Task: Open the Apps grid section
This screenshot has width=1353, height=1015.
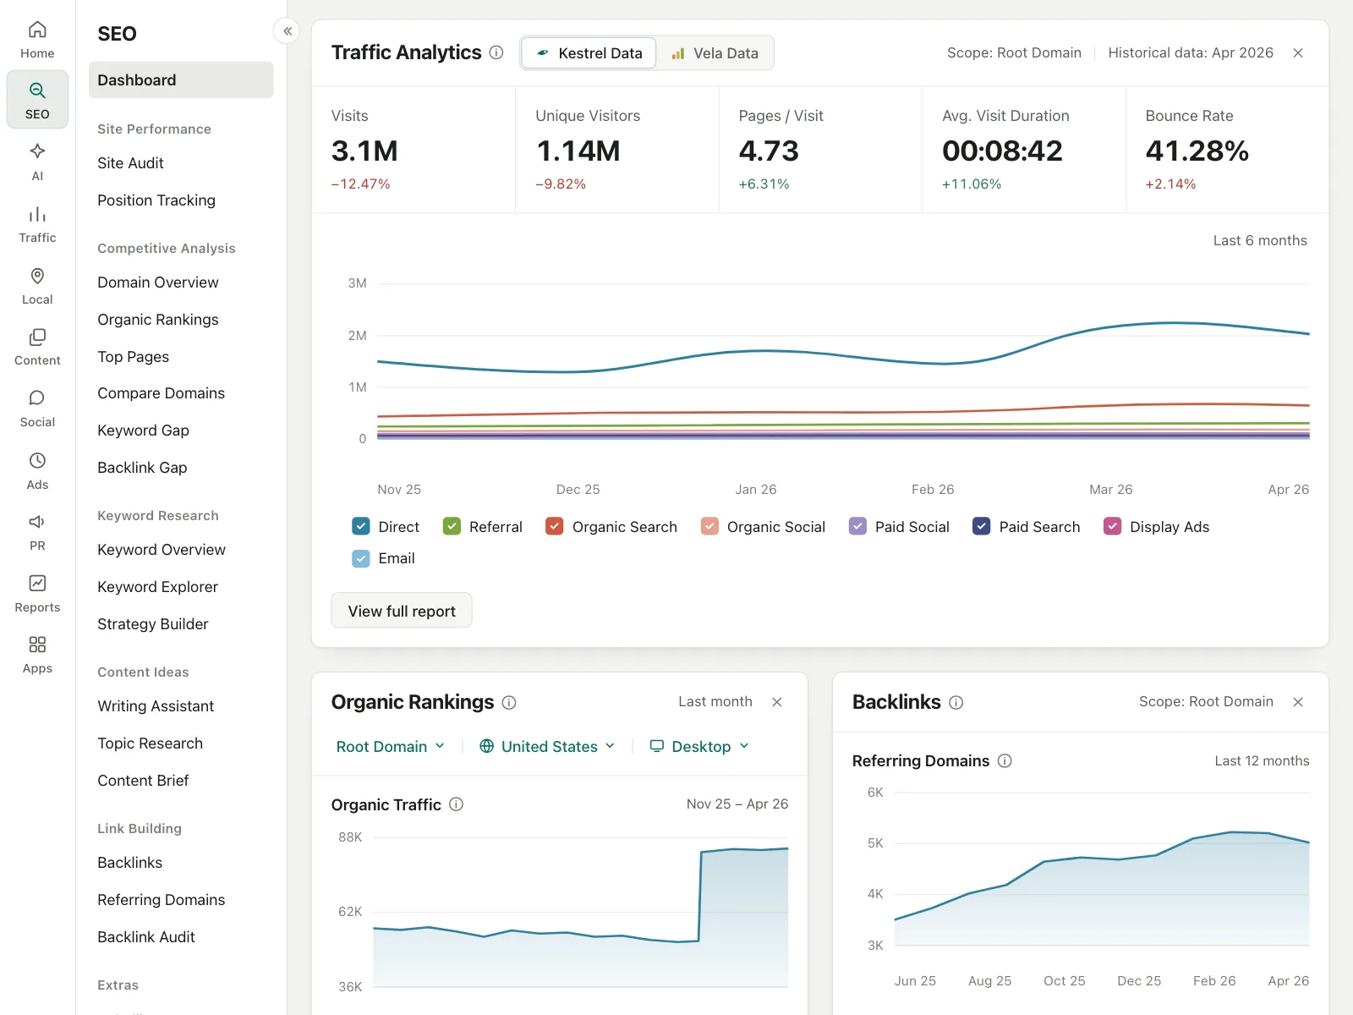Action: click(x=37, y=655)
